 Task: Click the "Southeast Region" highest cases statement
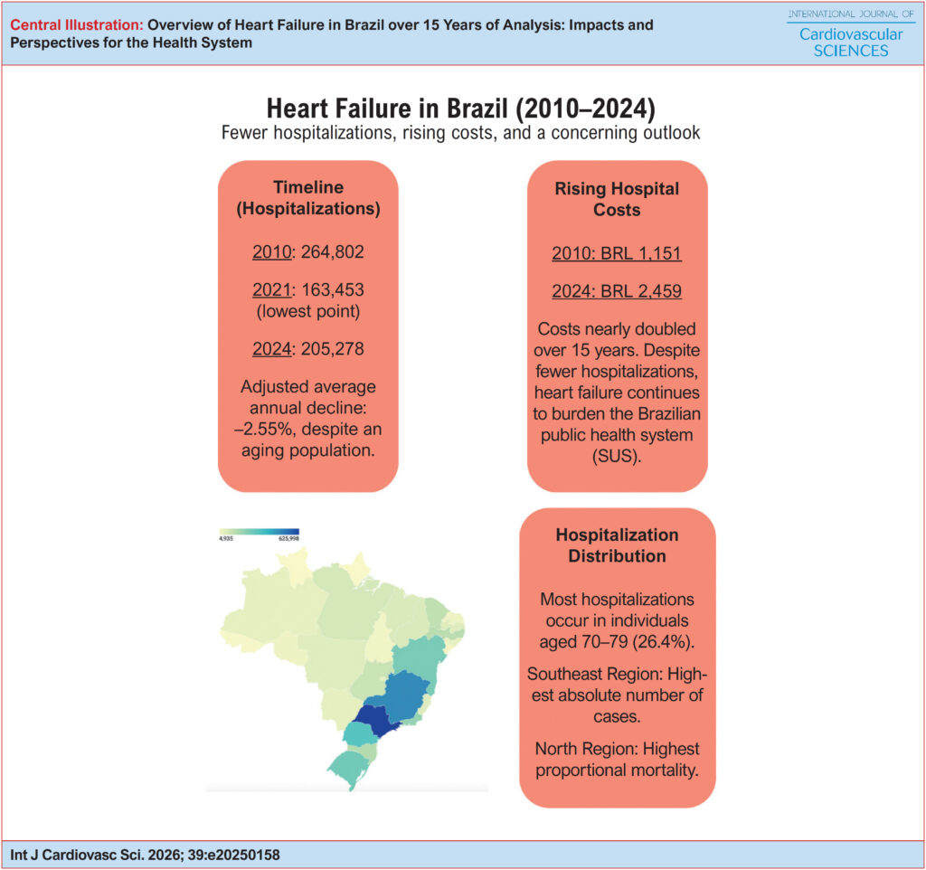[617, 695]
